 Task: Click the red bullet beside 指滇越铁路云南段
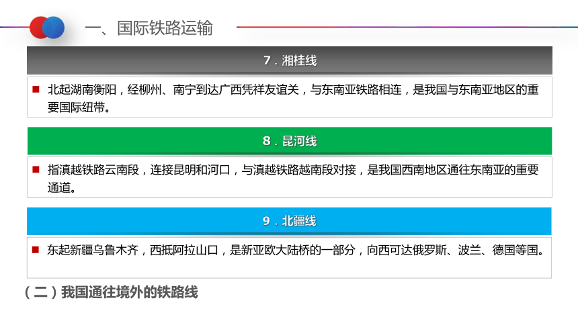pos(36,169)
